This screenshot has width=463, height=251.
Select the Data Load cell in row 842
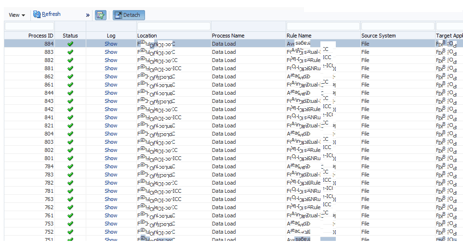(224, 109)
